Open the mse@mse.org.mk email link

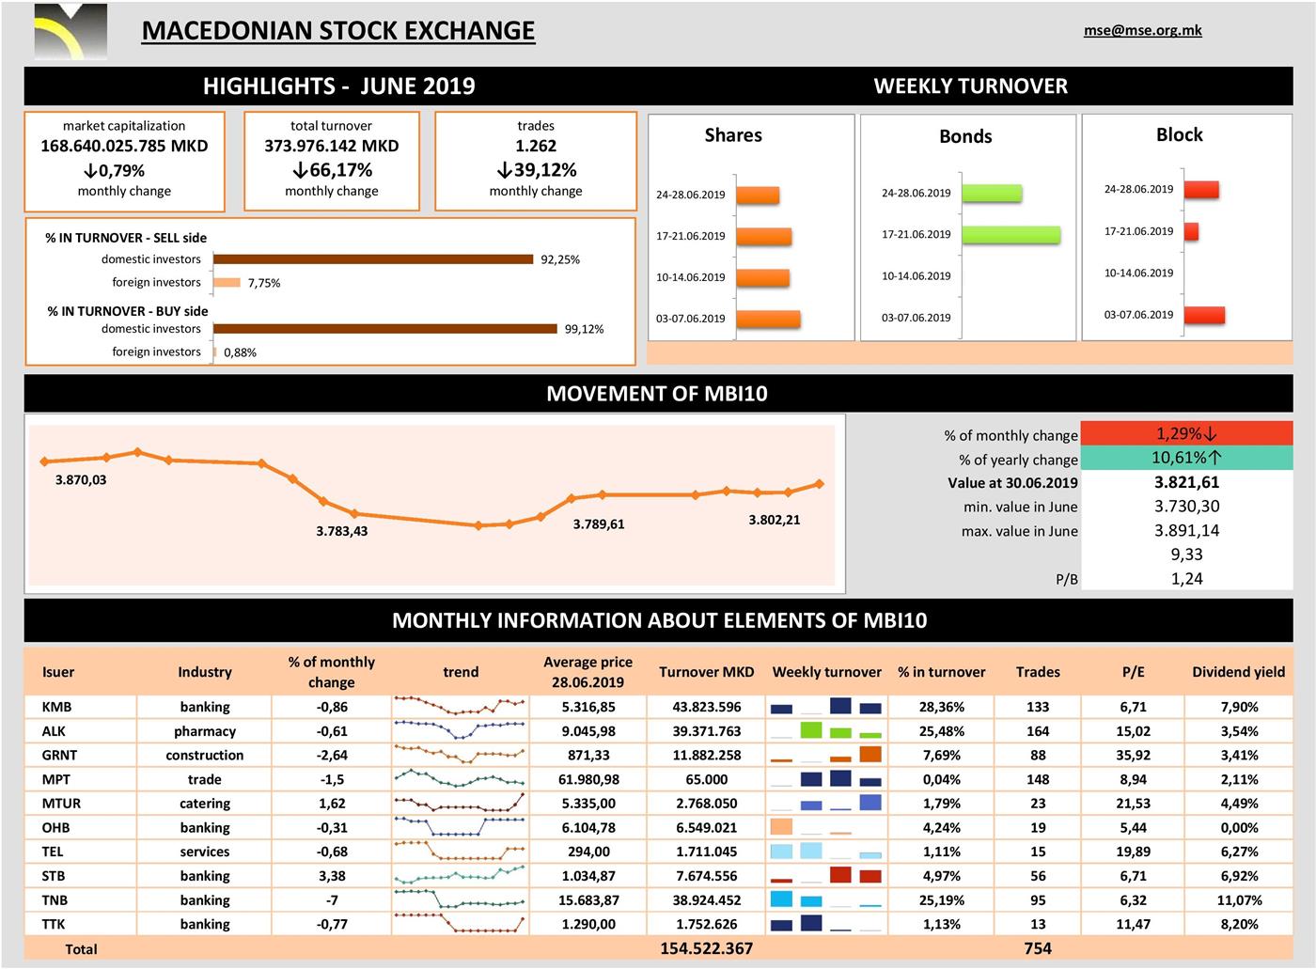click(1142, 30)
